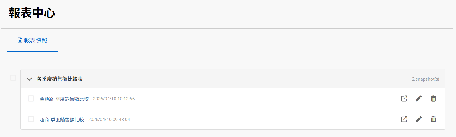Image resolution: width=456 pixels, height=137 pixels.
Task: Open the 全通路-季度銷售額比較 link
Action: (x=64, y=99)
